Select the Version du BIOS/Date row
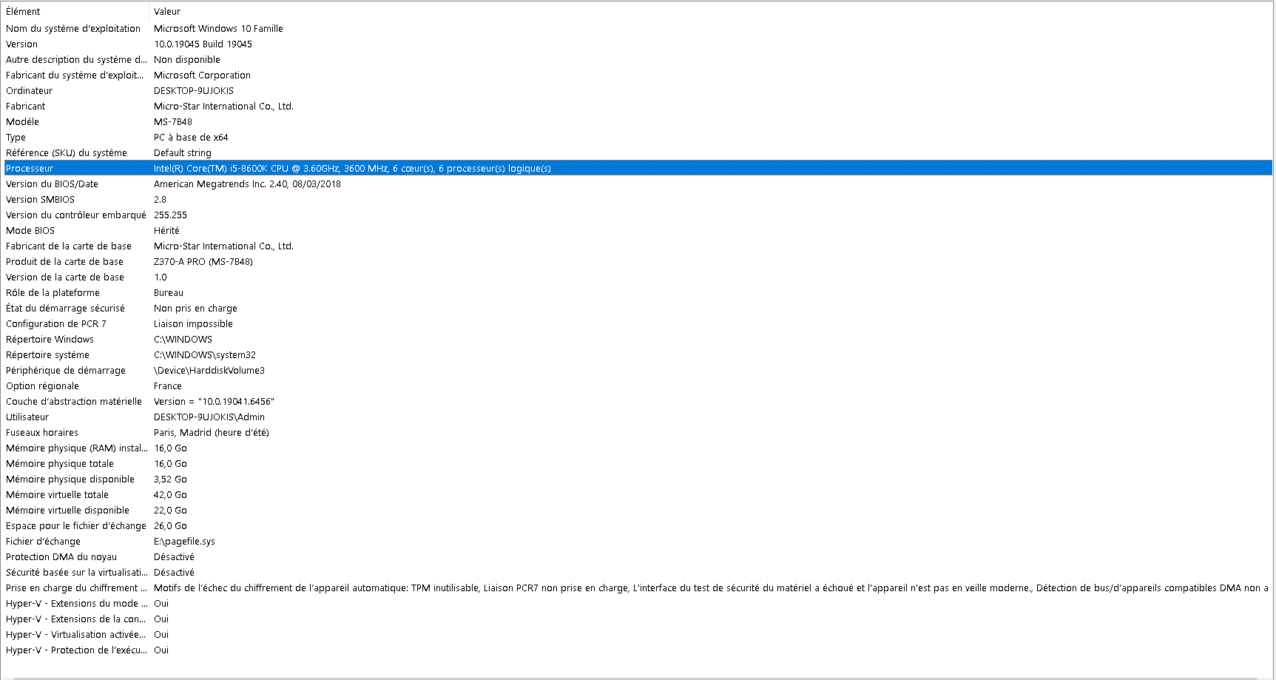Viewport: 1276px width, 680px height. pos(638,184)
